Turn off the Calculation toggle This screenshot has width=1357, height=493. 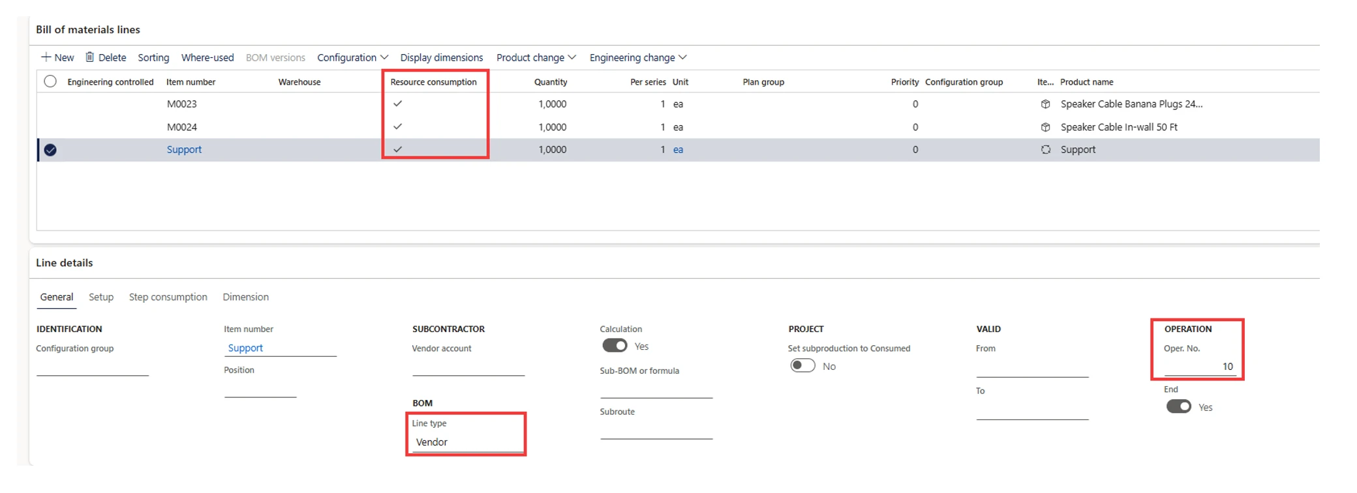[615, 346]
